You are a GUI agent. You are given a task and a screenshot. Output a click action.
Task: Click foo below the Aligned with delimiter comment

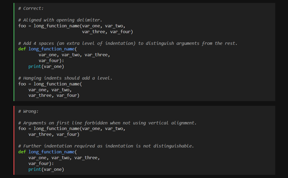[x=22, y=26]
